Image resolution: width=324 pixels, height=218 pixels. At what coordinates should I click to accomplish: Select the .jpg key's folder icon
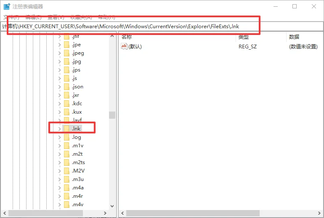tap(66, 61)
